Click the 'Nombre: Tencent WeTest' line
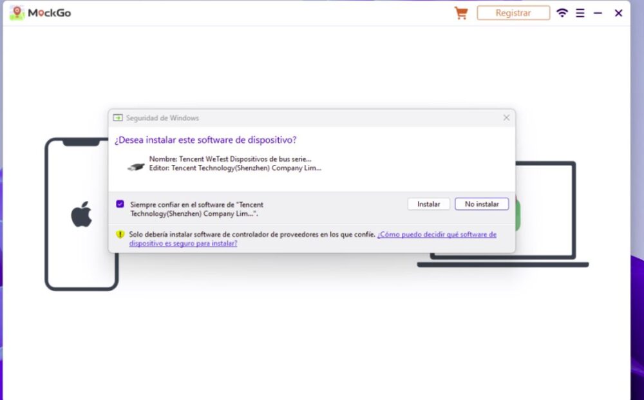644x400 pixels. (x=230, y=159)
